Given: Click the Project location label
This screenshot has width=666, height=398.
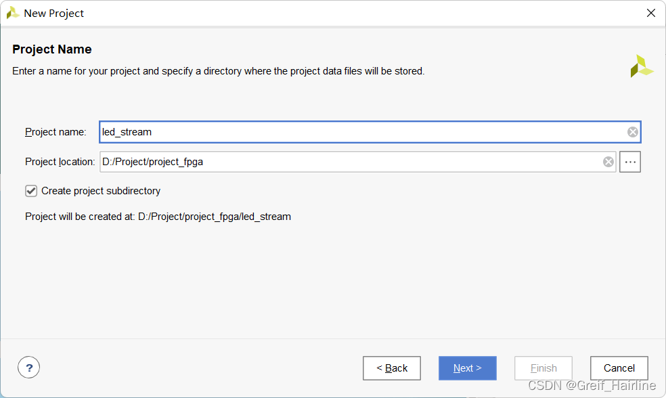Looking at the screenshot, I should click(x=60, y=162).
